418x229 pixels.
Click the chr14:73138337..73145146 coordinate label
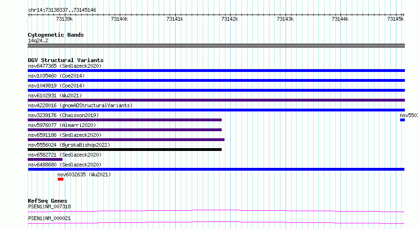62,10
